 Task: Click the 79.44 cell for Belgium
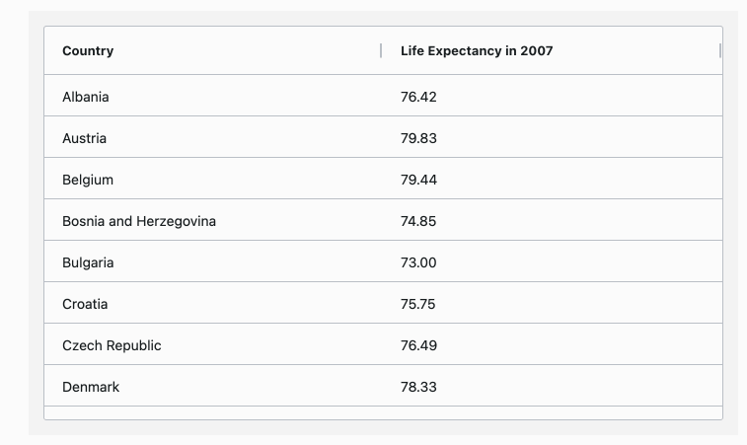(418, 180)
